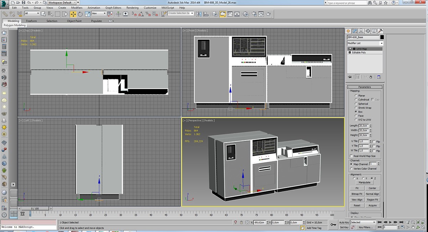Open Create Selection Set dropdown
The width and height of the screenshot is (428, 232).
tap(181, 13)
